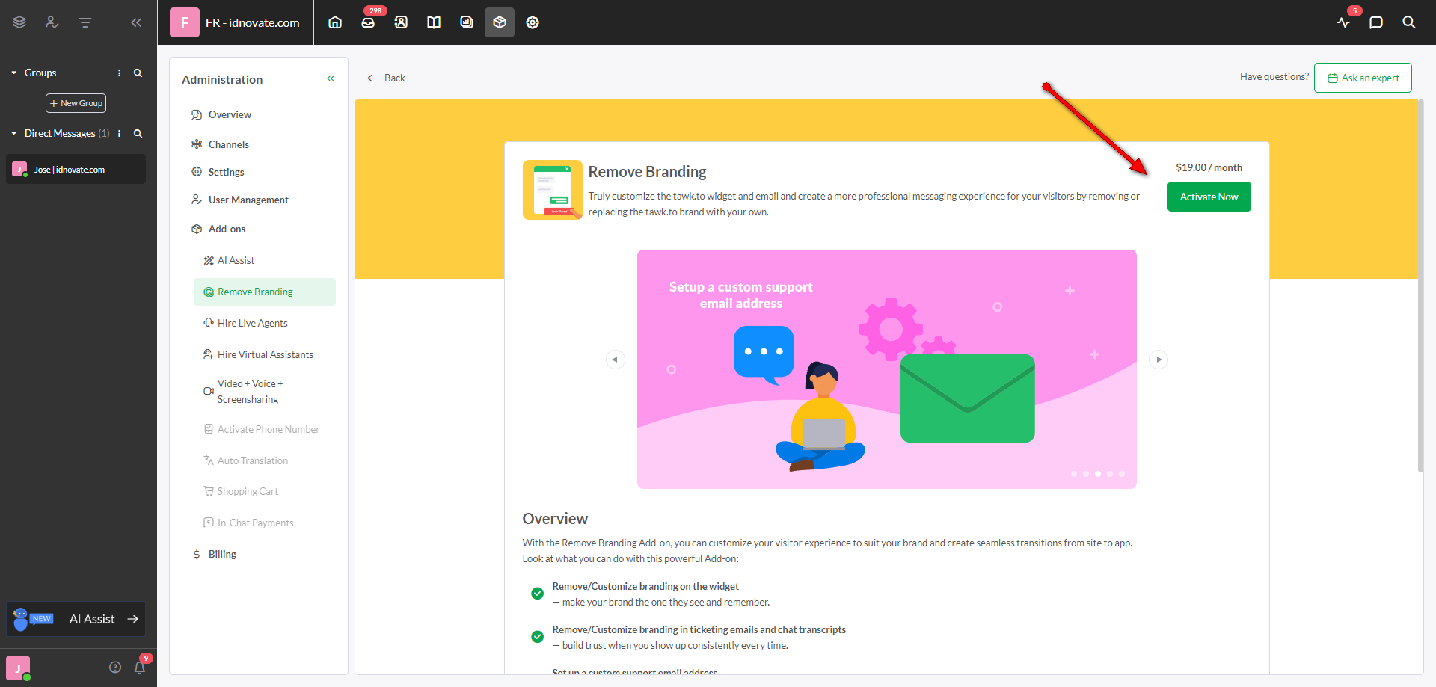The image size is (1436, 687).
Task: Select the add-ons cube icon in top bar
Action: click(x=500, y=22)
